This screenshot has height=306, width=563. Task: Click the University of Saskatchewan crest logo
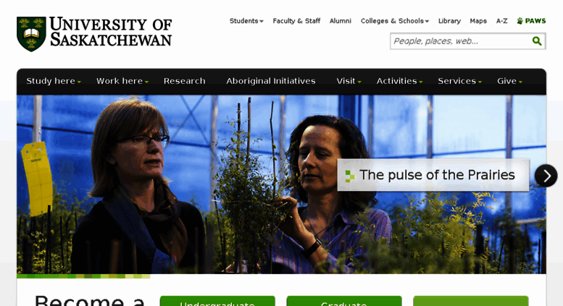[31, 34]
